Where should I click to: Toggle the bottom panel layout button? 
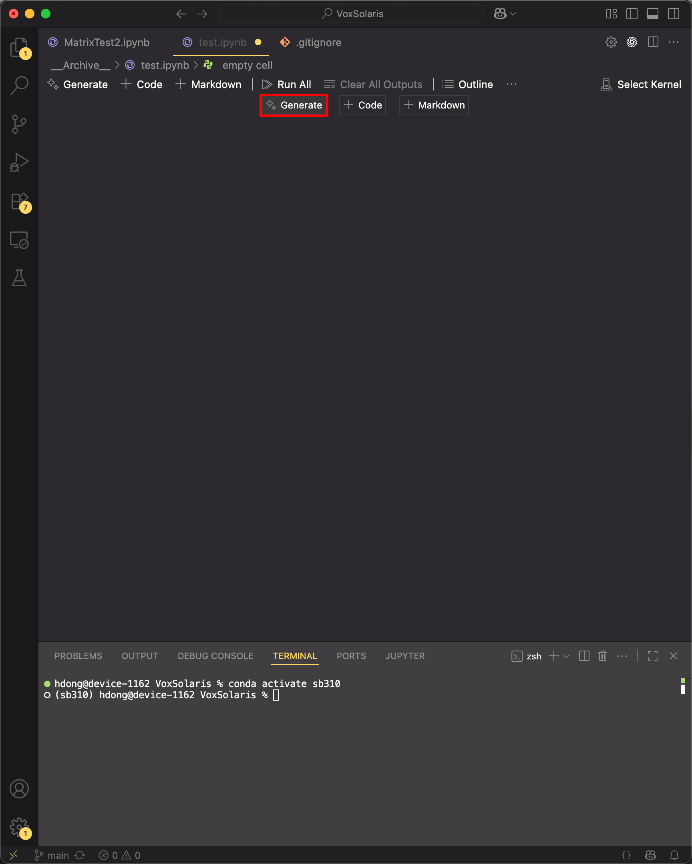coord(652,14)
